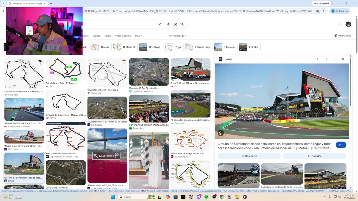Click the Ask Gemini button
The height and width of the screenshot is (201, 358).
click(x=321, y=4)
